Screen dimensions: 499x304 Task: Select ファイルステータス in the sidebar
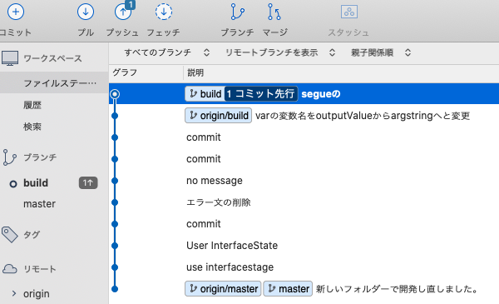click(54, 83)
